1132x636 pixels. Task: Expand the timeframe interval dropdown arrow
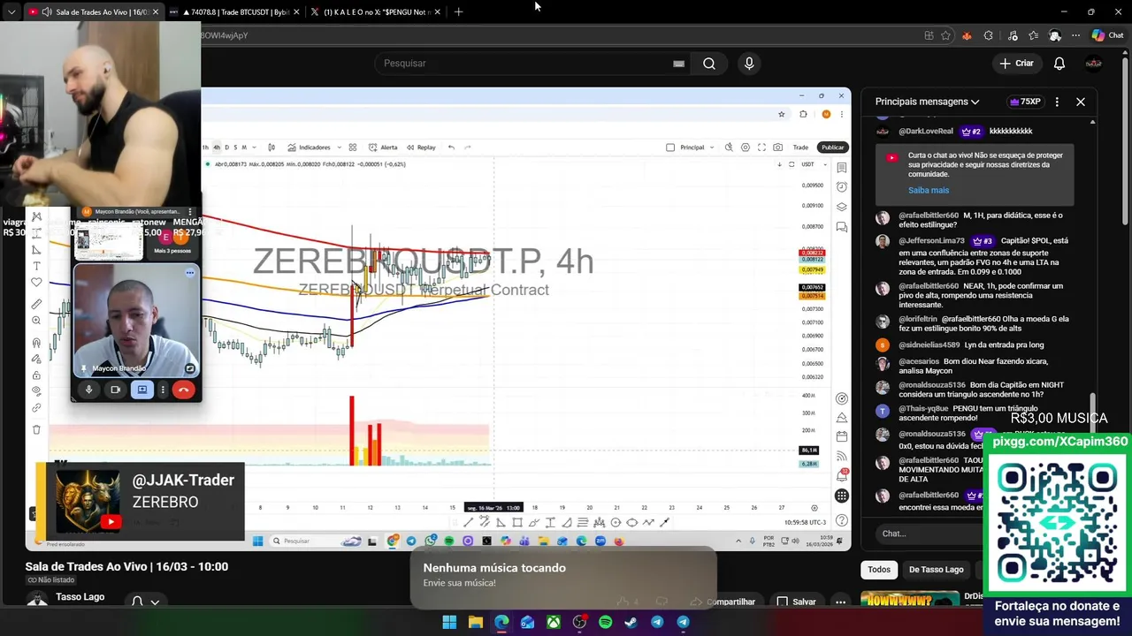click(254, 148)
